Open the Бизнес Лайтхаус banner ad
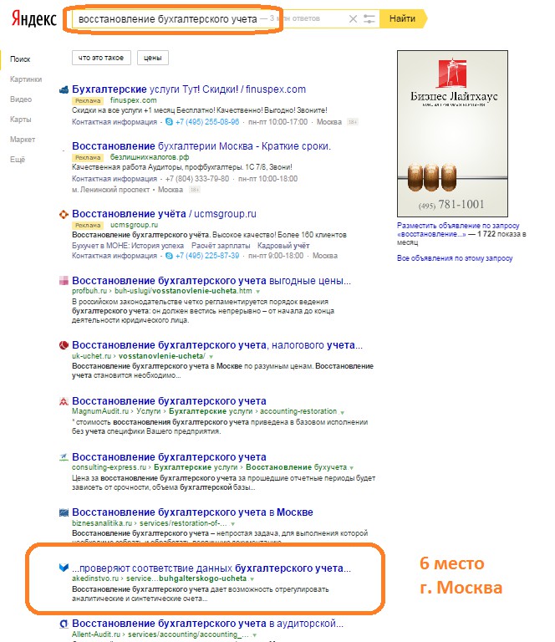The height and width of the screenshot is (642, 555). coord(452,134)
